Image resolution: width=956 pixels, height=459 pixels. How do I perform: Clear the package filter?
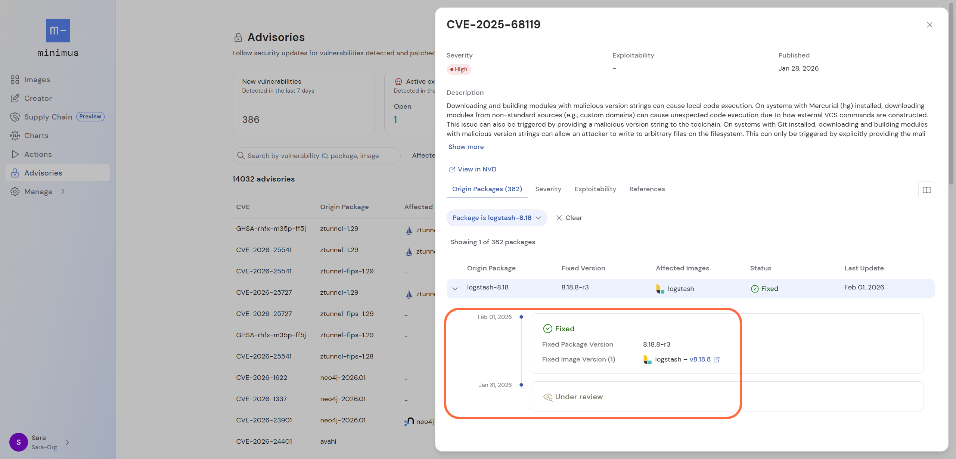coord(569,218)
